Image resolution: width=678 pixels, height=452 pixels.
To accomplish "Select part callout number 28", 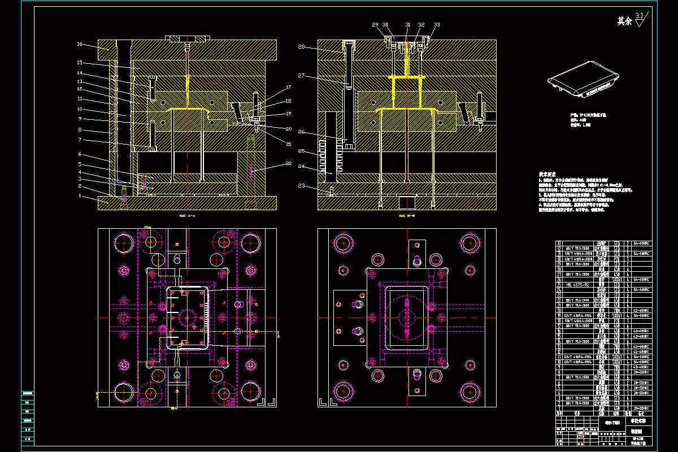I will tap(301, 46).
